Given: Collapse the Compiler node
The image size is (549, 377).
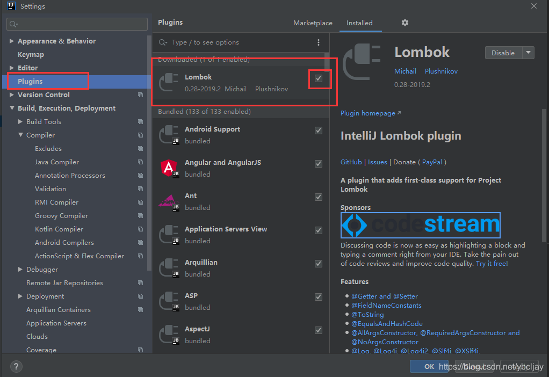Looking at the screenshot, I should tap(20, 135).
